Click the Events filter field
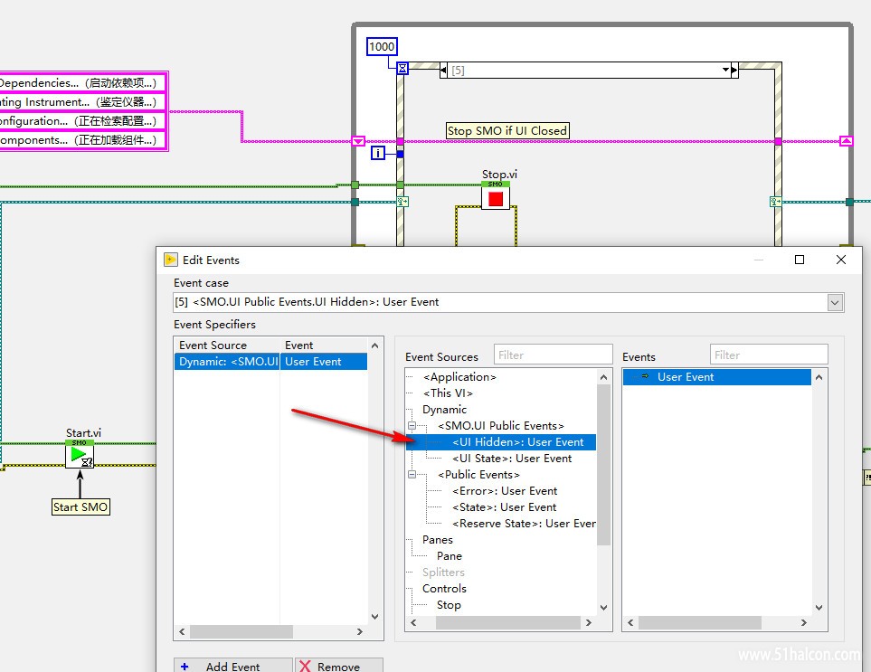Screen dimensions: 871x672 [x=769, y=355]
